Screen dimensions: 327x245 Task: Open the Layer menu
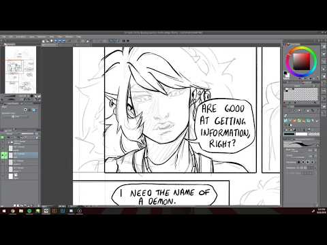[32, 37]
